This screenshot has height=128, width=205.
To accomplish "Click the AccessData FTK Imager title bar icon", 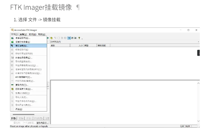I will [x=12, y=30].
